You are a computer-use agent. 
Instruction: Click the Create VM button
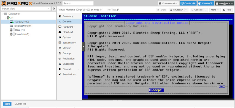tap(188, 3)
